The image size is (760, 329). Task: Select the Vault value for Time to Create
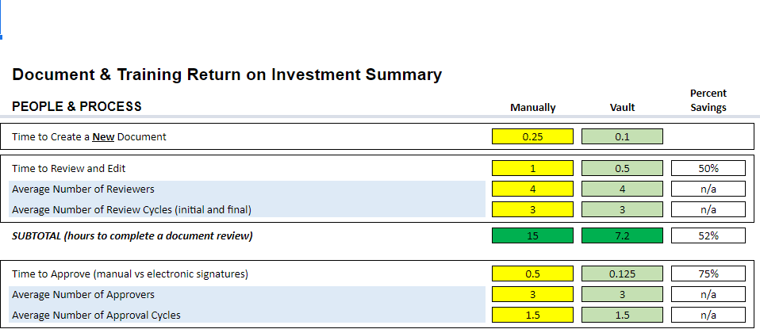click(622, 136)
